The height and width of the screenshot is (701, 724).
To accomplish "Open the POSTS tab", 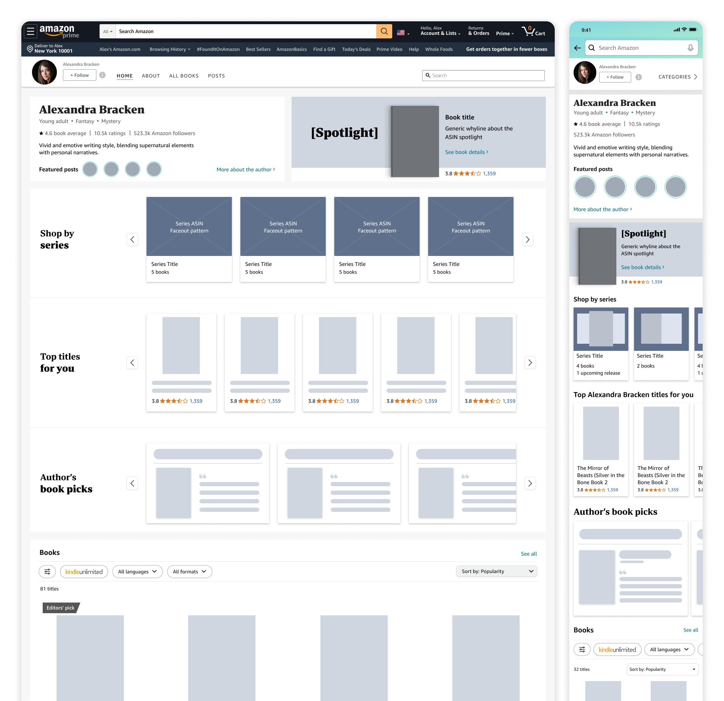I will 216,76.
